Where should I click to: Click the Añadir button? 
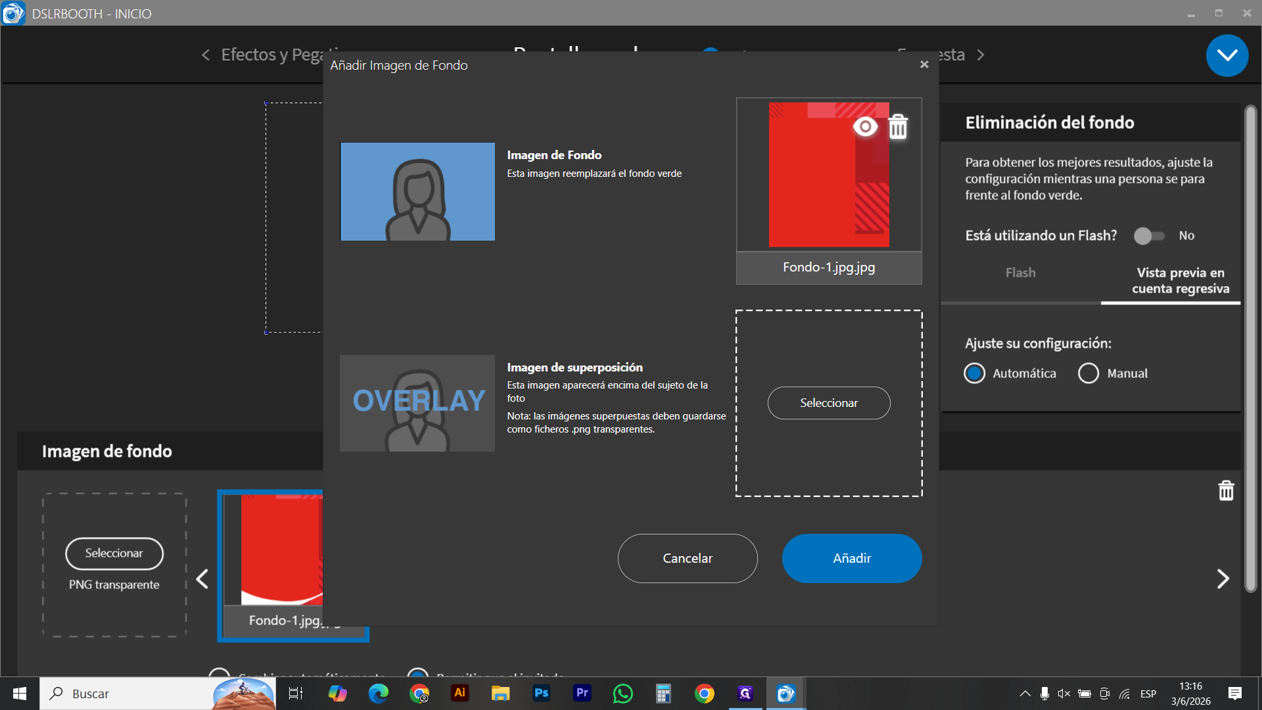tap(852, 558)
